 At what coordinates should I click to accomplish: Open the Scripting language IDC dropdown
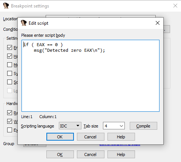[70, 126]
